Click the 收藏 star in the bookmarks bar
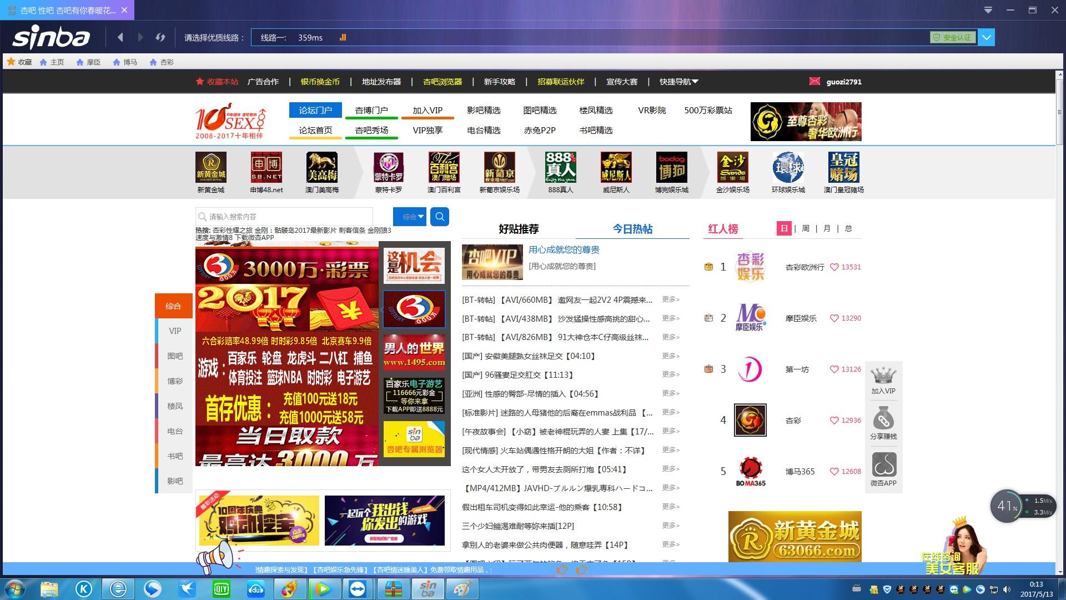1066x600 pixels. click(x=11, y=62)
